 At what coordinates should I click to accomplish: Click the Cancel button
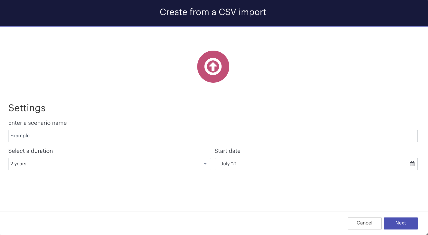click(365, 223)
